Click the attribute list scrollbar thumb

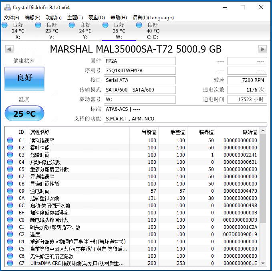click(263, 178)
